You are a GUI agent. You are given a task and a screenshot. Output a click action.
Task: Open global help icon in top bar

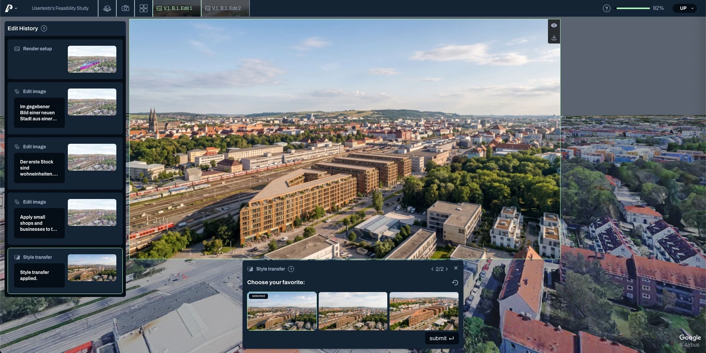pos(607,8)
